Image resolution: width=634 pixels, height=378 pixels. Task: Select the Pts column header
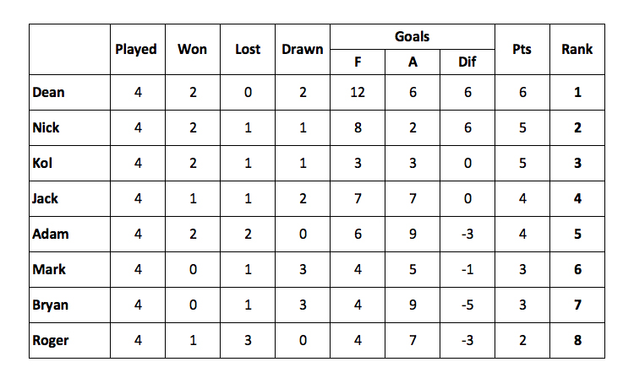(x=522, y=49)
